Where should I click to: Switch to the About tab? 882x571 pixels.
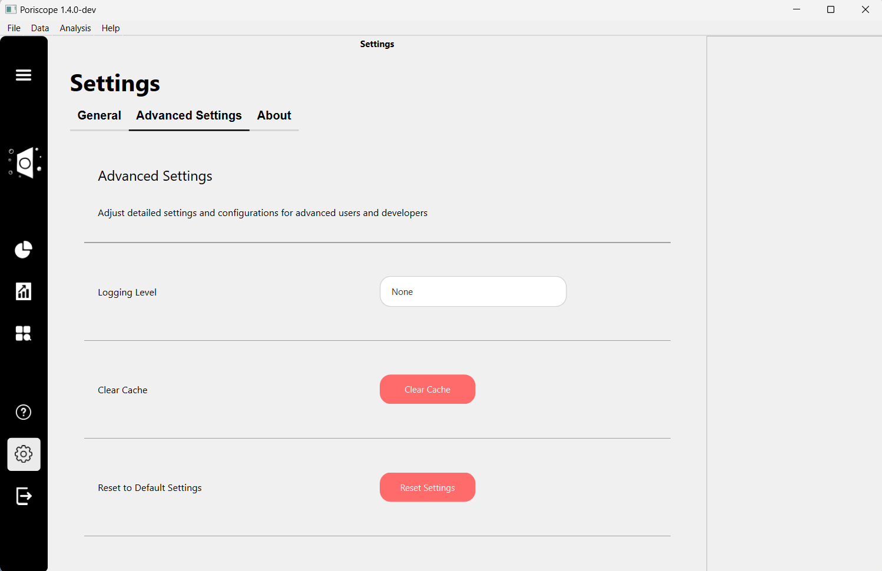[x=274, y=115]
